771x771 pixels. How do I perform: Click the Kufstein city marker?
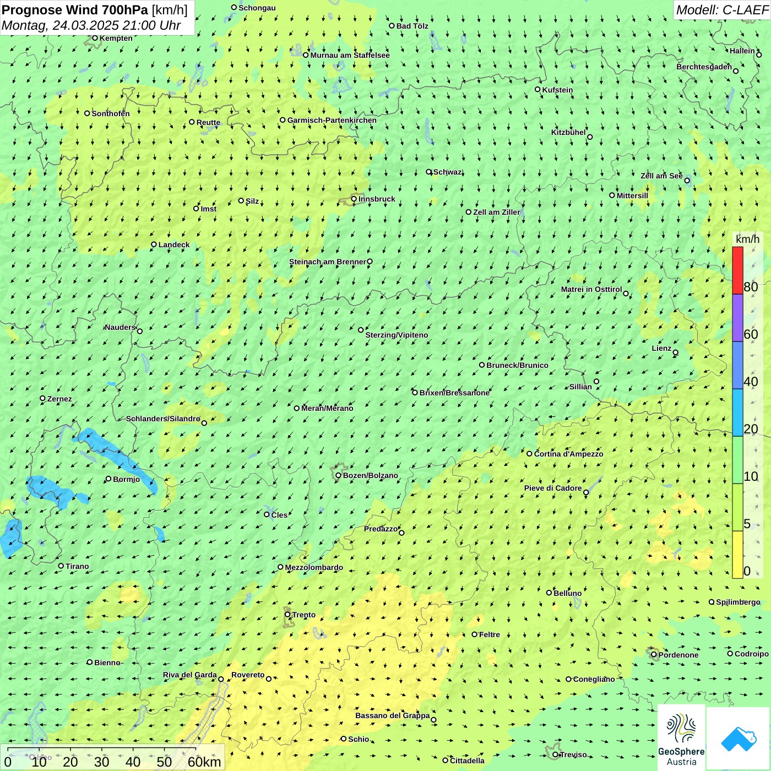tap(538, 89)
